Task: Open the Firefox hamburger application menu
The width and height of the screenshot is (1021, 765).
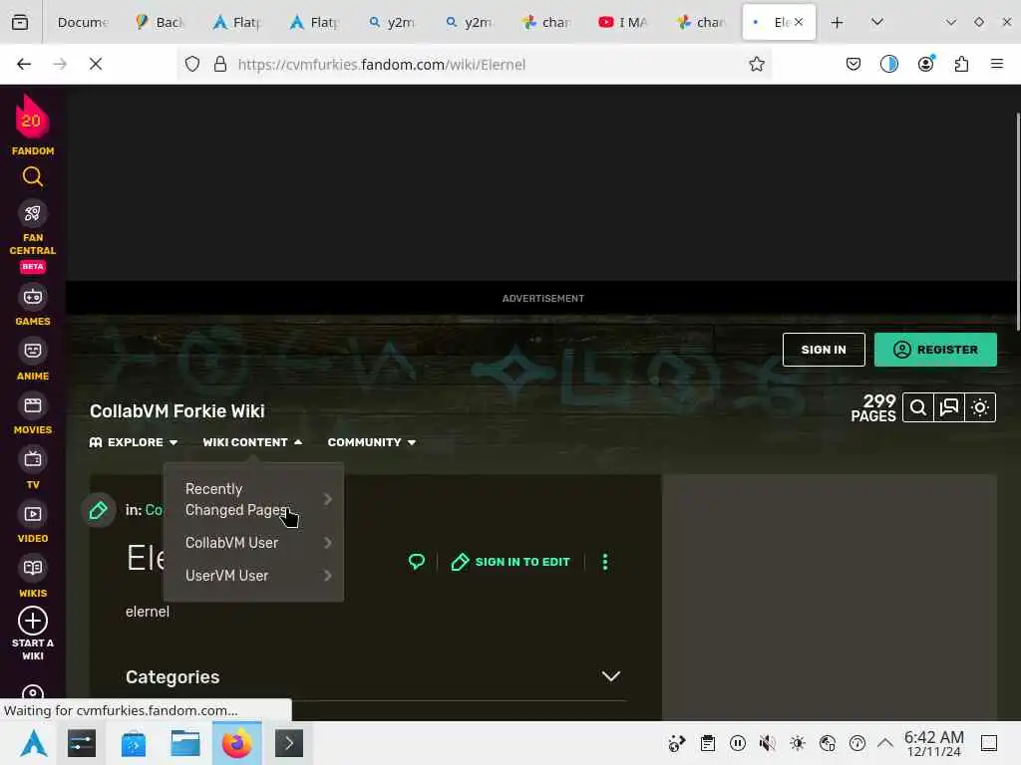Action: 997,64
